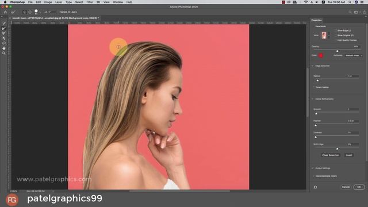Select the Refine Edge Brush tool

4,28
